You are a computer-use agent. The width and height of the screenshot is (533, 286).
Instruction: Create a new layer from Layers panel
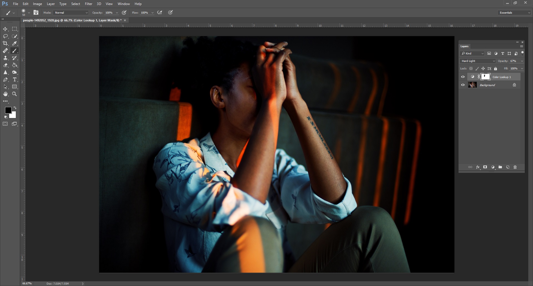[508, 167]
